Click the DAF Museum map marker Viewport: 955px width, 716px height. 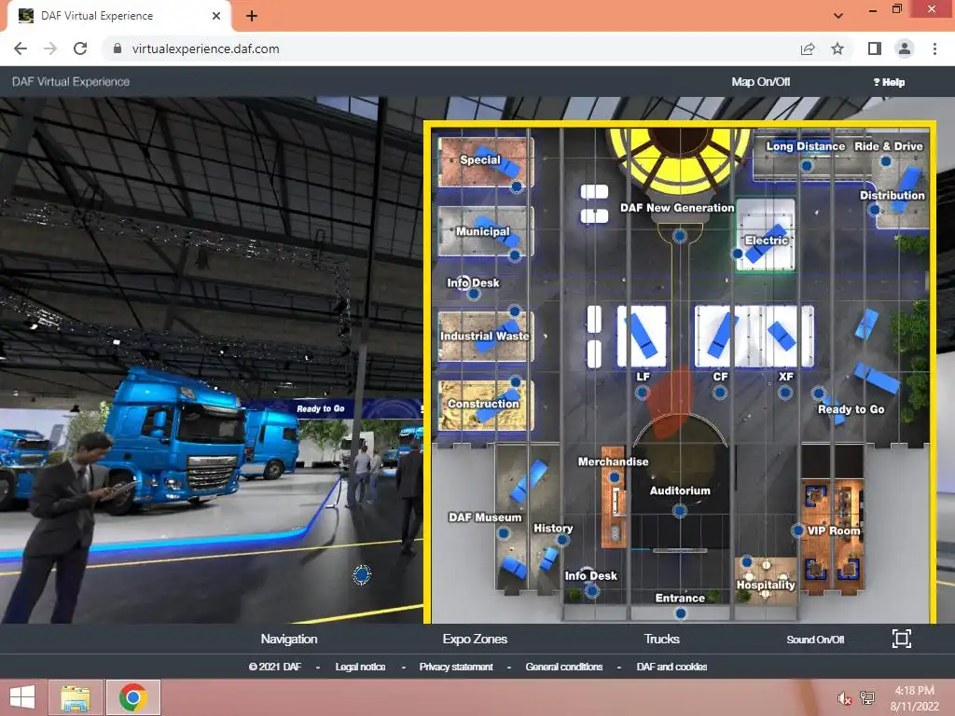[503, 533]
